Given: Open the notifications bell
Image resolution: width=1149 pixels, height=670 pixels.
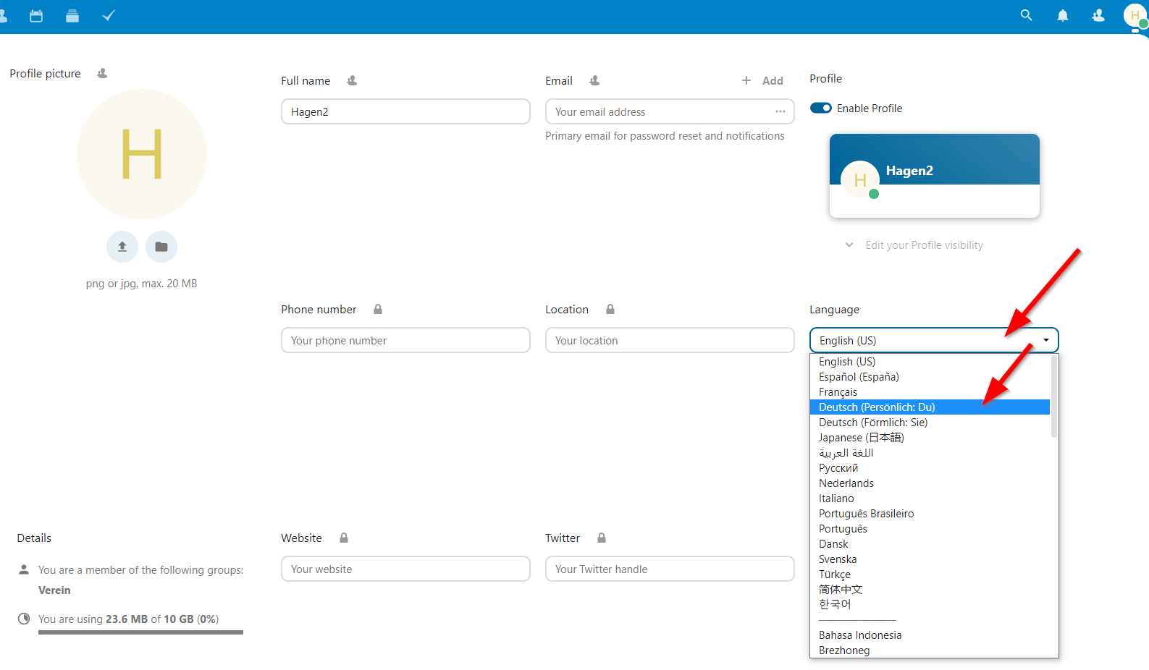Looking at the screenshot, I should 1062,15.
